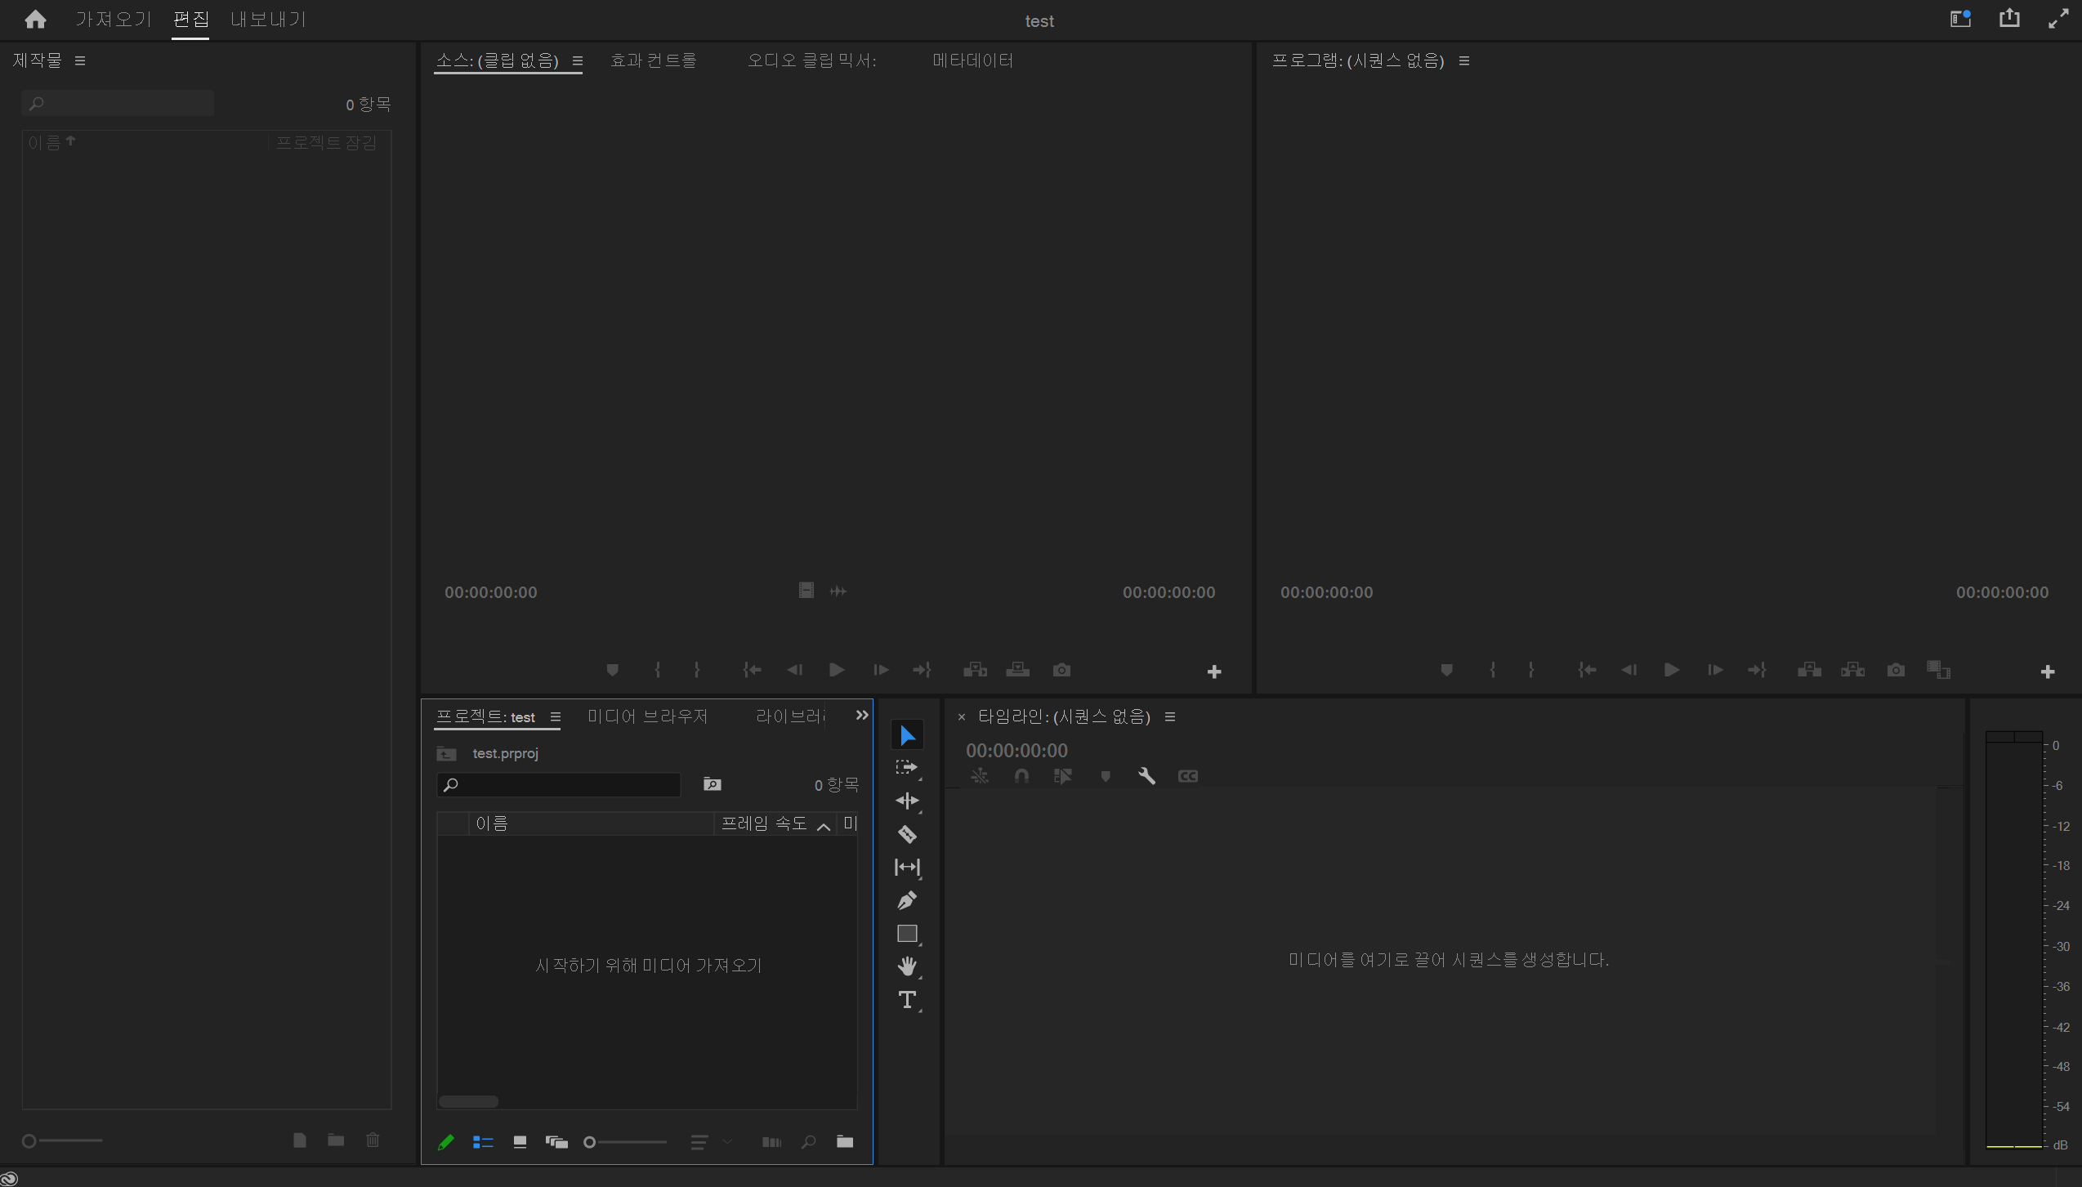
Task: Open the Timeline panel hamburger menu
Action: 1170,717
